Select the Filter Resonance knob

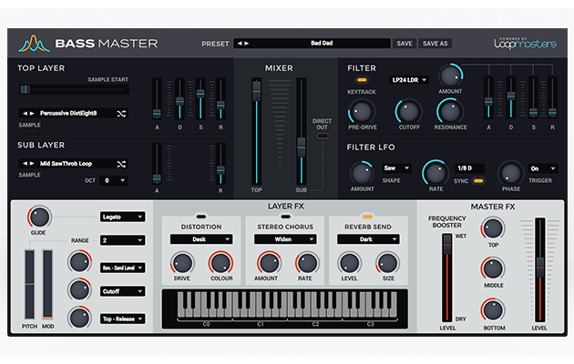point(450,112)
